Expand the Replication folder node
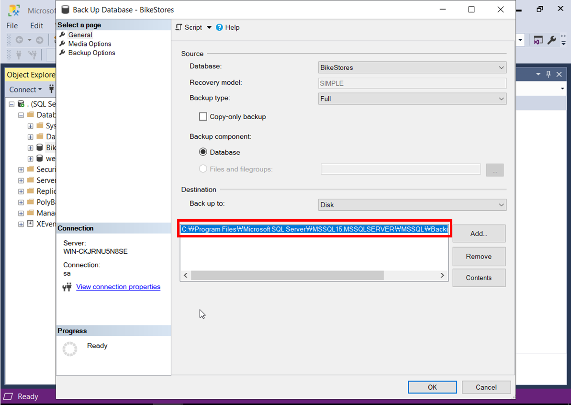The image size is (571, 405). tap(21, 191)
